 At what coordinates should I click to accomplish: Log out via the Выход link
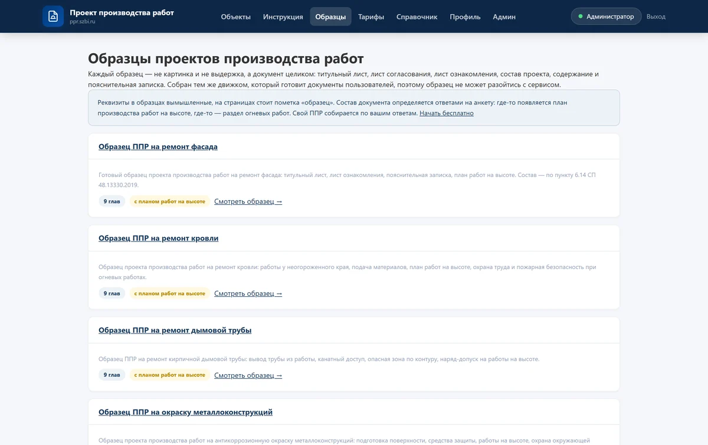click(x=656, y=17)
